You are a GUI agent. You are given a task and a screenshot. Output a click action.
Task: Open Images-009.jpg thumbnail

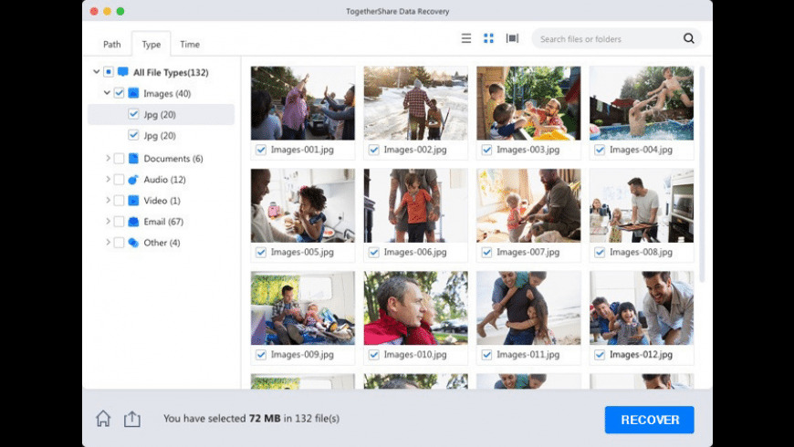tap(303, 307)
